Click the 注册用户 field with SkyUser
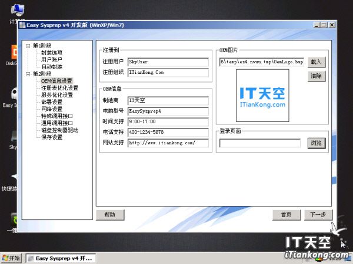The image size is (353, 264). [168, 62]
